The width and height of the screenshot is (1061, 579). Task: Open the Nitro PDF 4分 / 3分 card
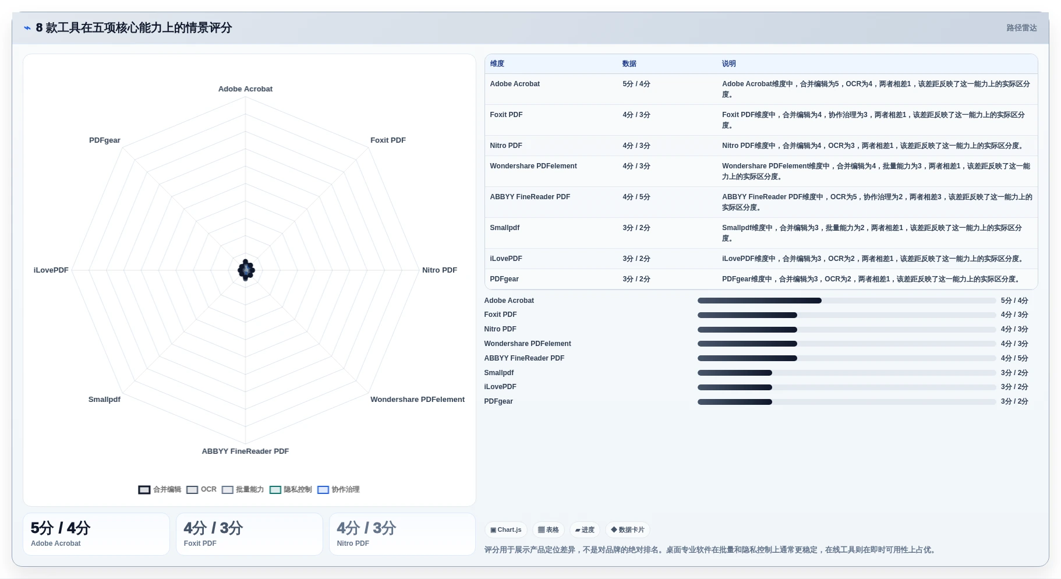point(402,534)
